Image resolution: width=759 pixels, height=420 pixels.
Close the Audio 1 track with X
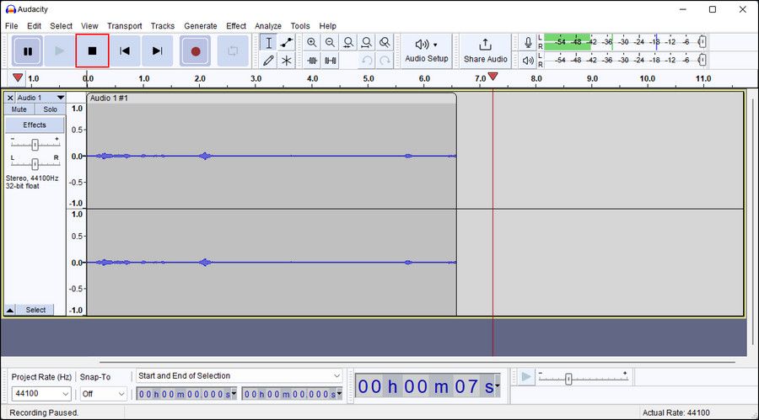[10, 98]
